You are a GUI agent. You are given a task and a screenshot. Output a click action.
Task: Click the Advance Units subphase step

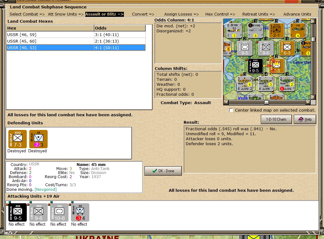tap(297, 14)
